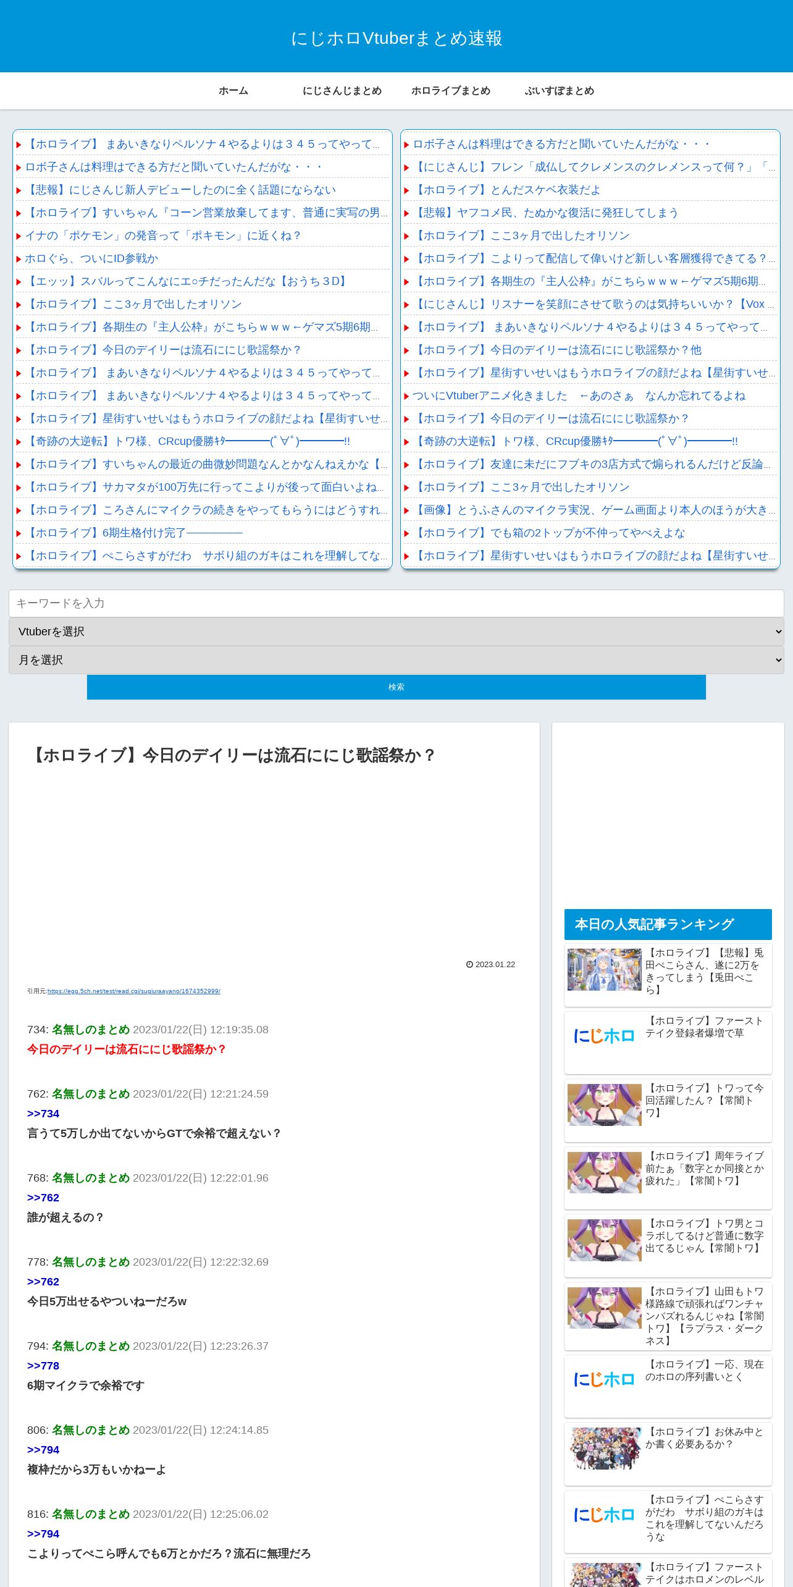This screenshot has width=793, height=1587.
Task: Follow the >>778 reply anchor
Action: [43, 1366]
